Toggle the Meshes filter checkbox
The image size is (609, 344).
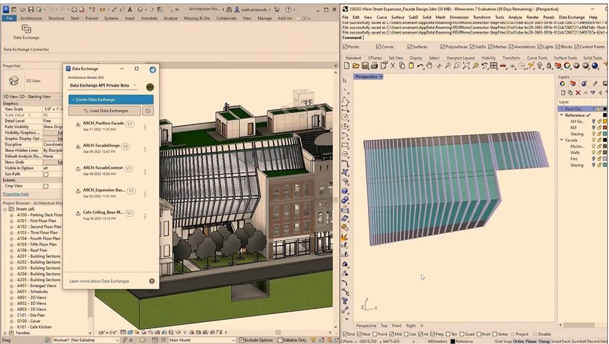(490, 47)
